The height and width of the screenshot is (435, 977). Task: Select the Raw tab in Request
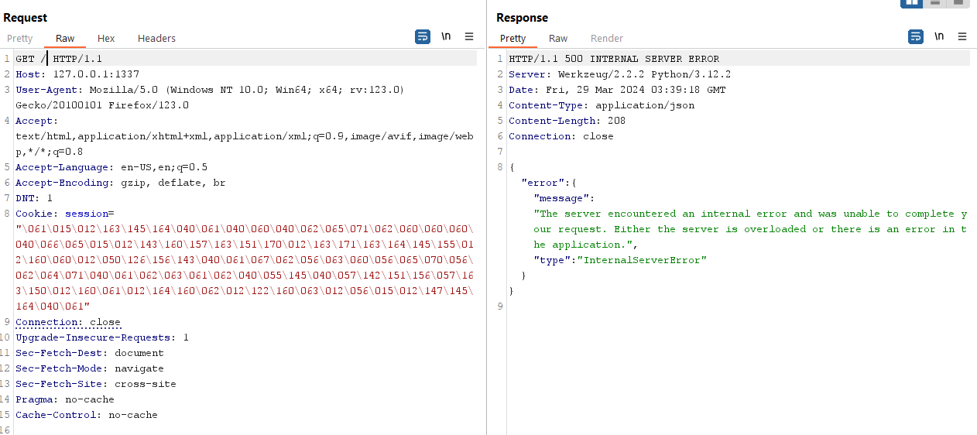[65, 39]
